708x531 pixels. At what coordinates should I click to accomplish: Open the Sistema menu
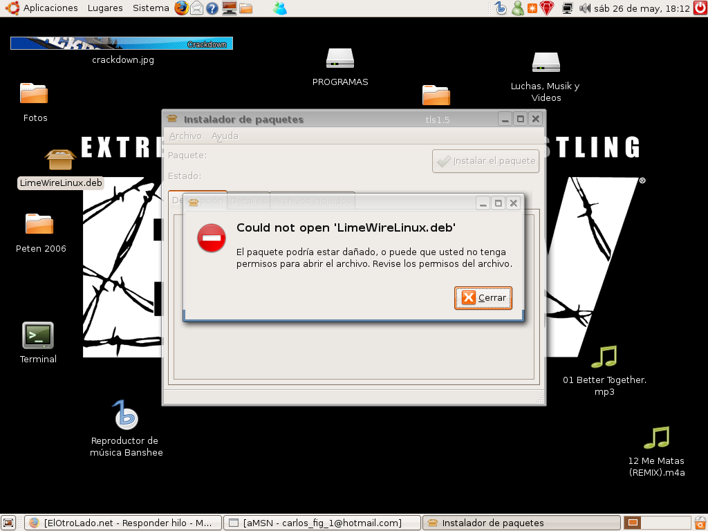[151, 8]
